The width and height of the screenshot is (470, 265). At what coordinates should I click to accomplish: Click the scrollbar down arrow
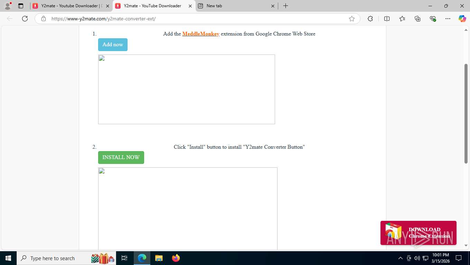click(x=466, y=245)
